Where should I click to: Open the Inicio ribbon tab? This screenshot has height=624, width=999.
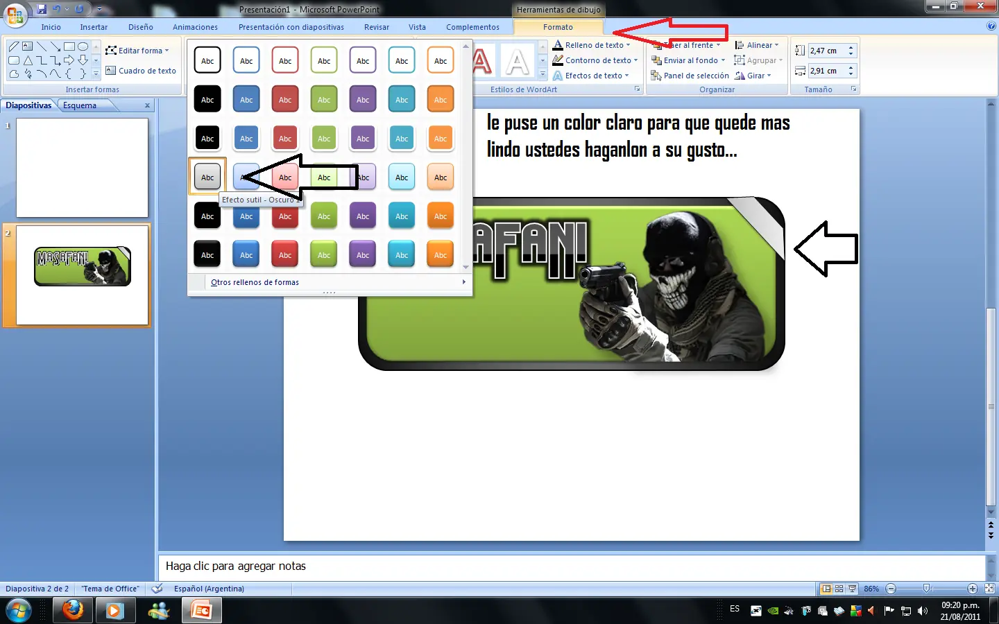[51, 27]
